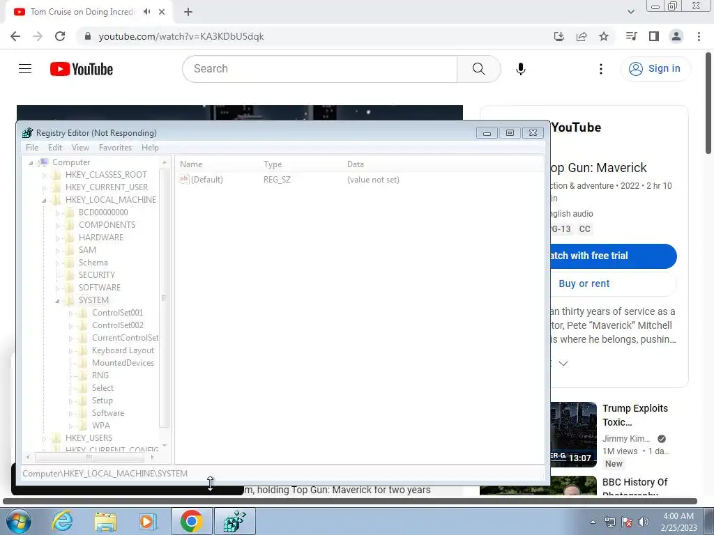Mute the tab via speaker icon
714x535 pixels.
146,12
